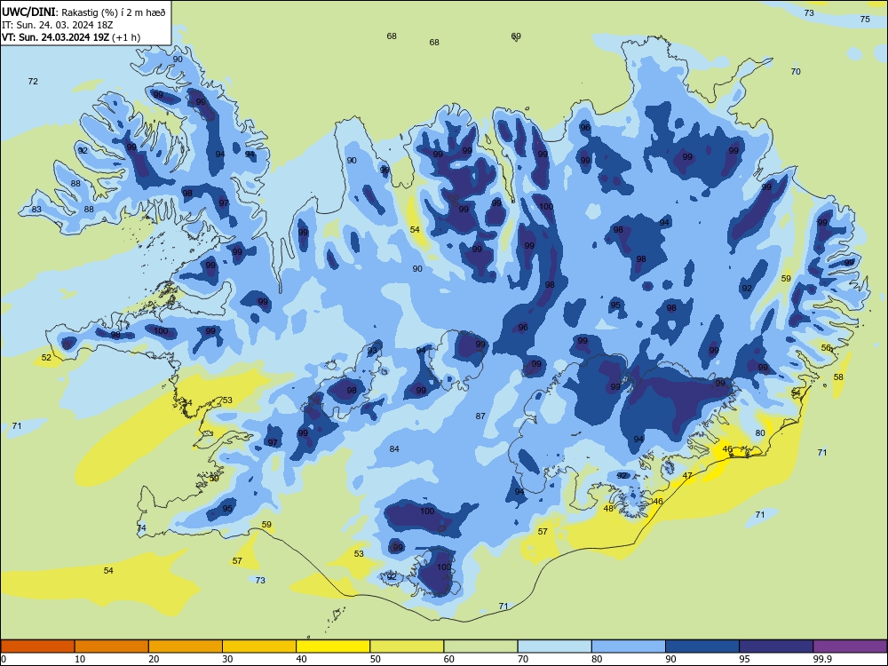Image resolution: width=888 pixels, height=666 pixels.
Task: Pick the purple above-99.9 legend swatch
Action: [x=850, y=646]
